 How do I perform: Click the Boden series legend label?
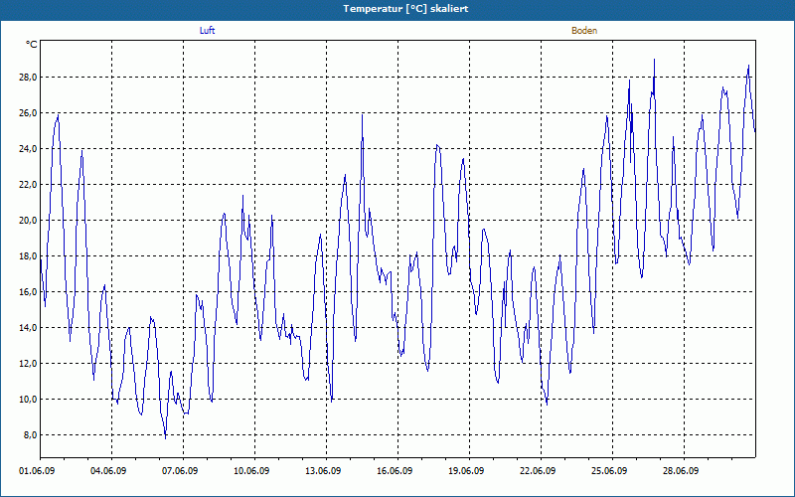point(584,31)
